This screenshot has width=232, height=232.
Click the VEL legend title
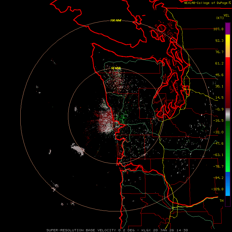226,15
